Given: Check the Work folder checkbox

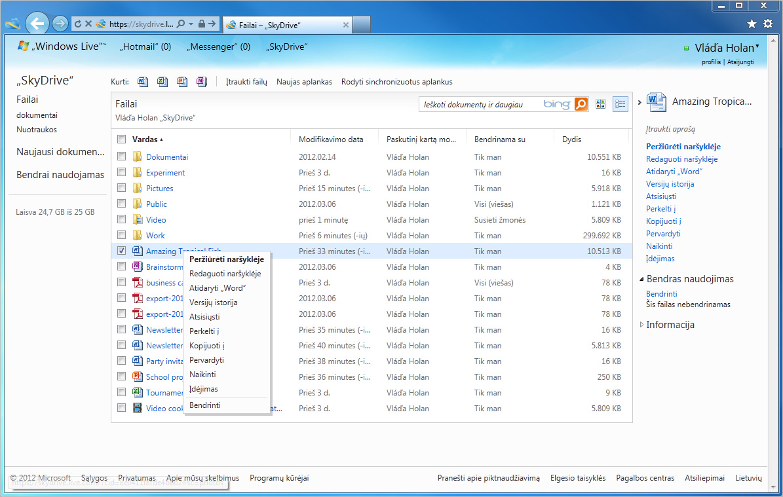Looking at the screenshot, I should [x=121, y=235].
